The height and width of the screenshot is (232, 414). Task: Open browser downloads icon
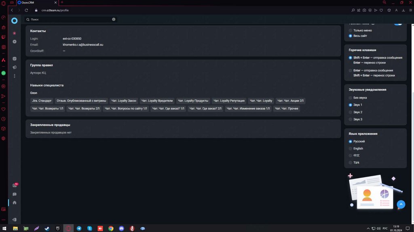[x=403, y=10]
